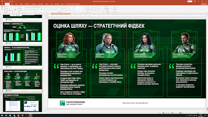Click the PowerPoint taskbar icon

pyautogui.click(x=31, y=115)
